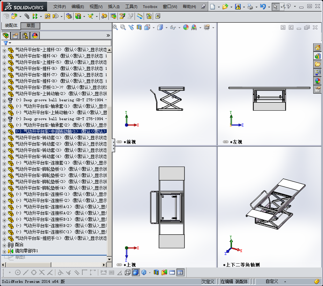Select the Zoom to Area tool

123,27
